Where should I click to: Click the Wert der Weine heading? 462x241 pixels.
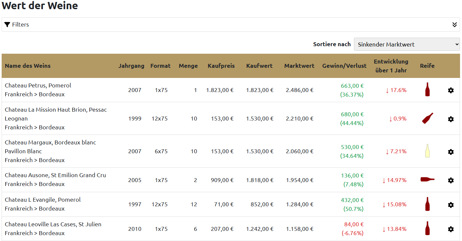click(x=40, y=6)
